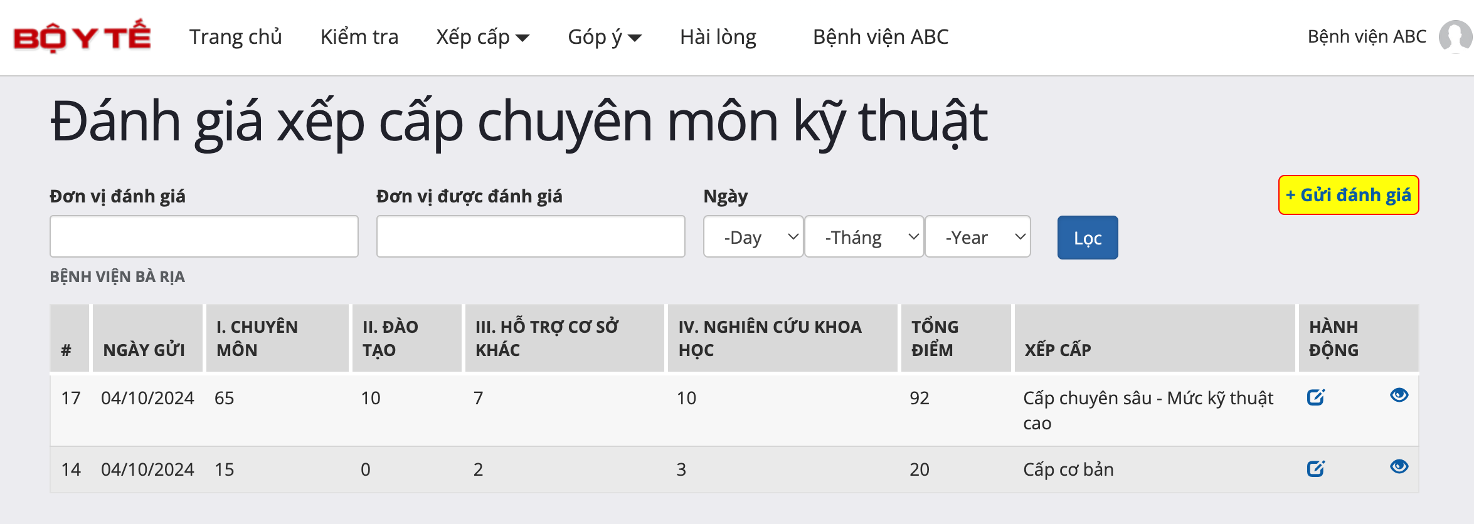Screen dimensions: 1474x524
Task: Click the Bệnh viện ABC account name
Action: click(1367, 37)
